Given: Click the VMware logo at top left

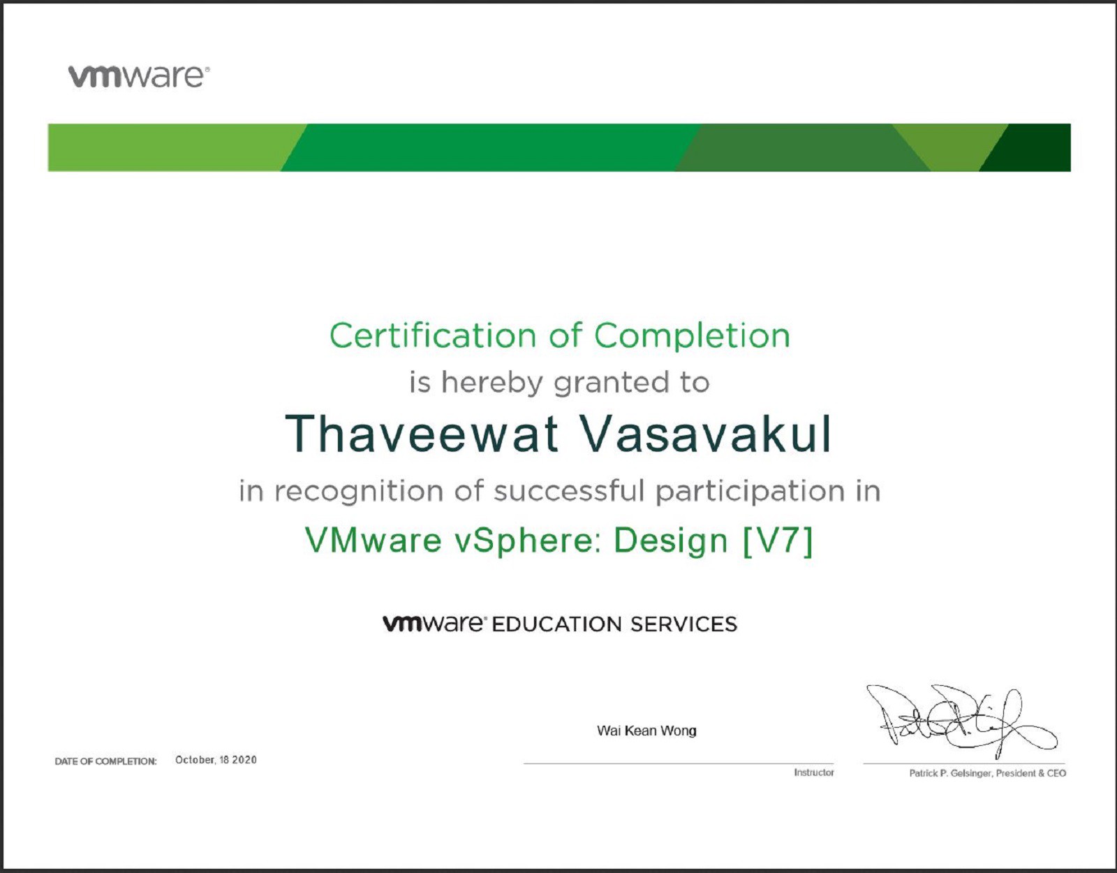Looking at the screenshot, I should tap(139, 75).
